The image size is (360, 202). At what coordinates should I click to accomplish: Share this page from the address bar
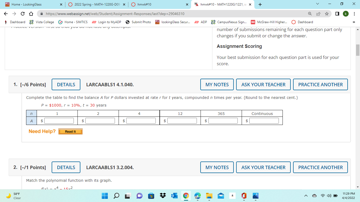click(319, 14)
